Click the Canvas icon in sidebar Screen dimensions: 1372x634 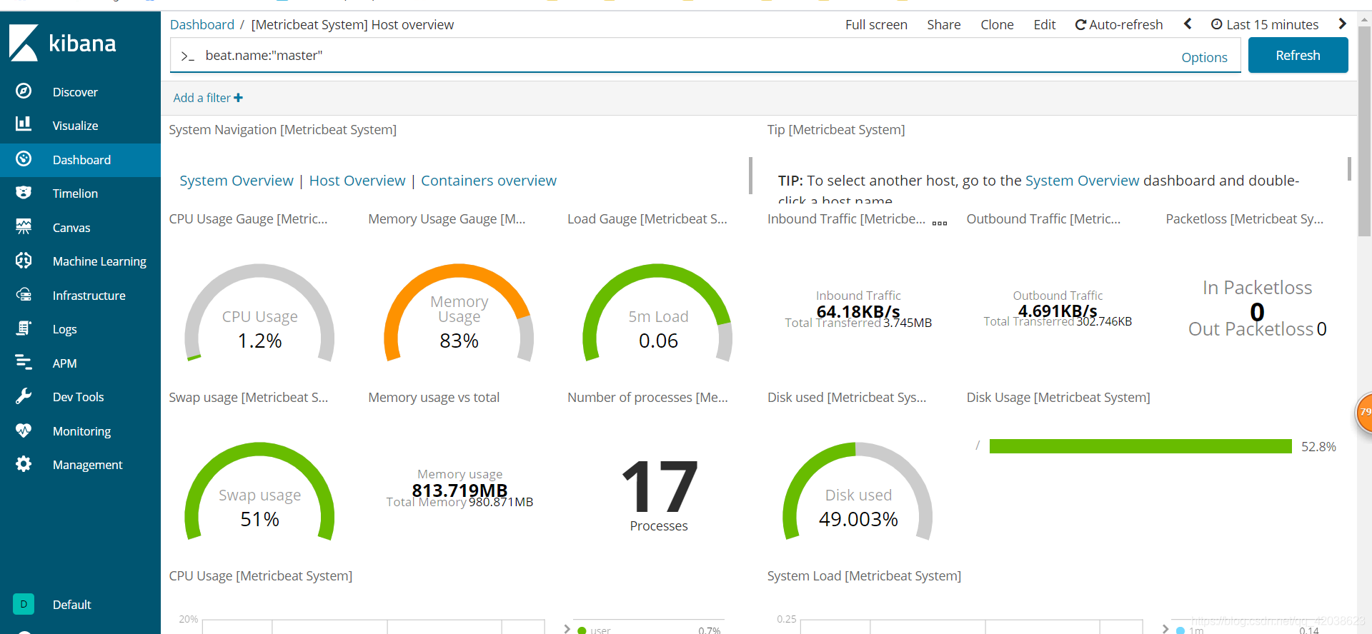pyautogui.click(x=24, y=226)
